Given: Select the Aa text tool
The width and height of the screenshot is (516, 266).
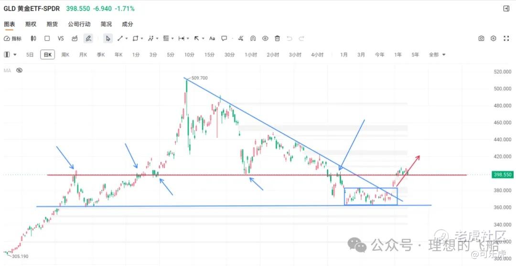Looking at the screenshot, I should pyautogui.click(x=212, y=39).
